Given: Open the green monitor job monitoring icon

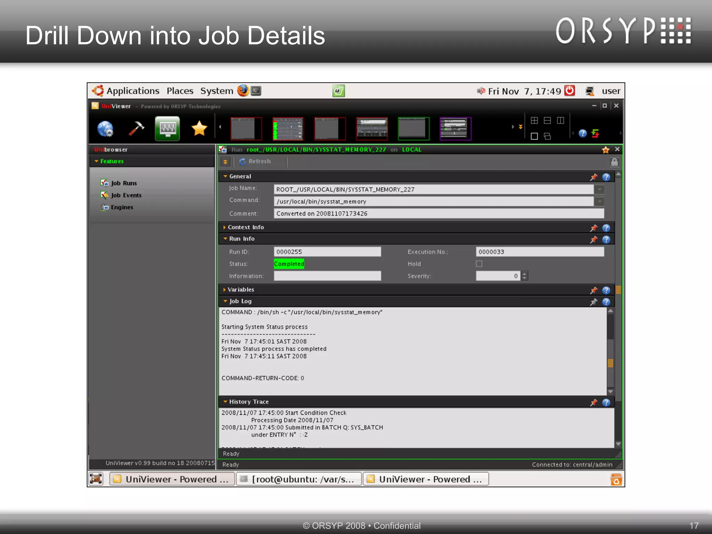Looking at the screenshot, I should (167, 129).
